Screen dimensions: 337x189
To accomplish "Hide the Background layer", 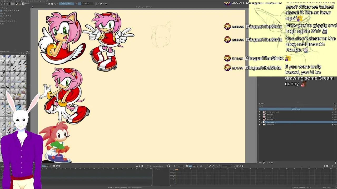I will (260, 125).
